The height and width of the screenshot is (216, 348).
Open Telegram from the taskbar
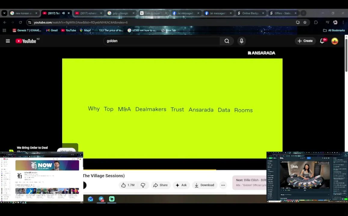101,199
